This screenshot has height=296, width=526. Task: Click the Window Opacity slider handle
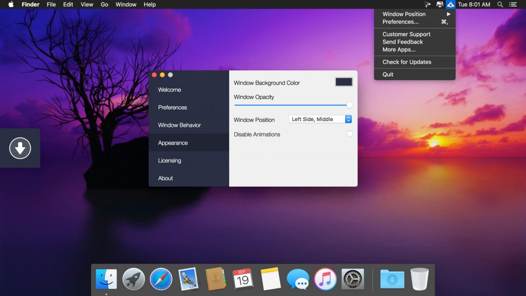(x=349, y=105)
